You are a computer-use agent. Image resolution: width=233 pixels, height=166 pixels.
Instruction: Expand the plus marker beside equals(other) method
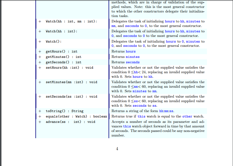pos(40,116)
